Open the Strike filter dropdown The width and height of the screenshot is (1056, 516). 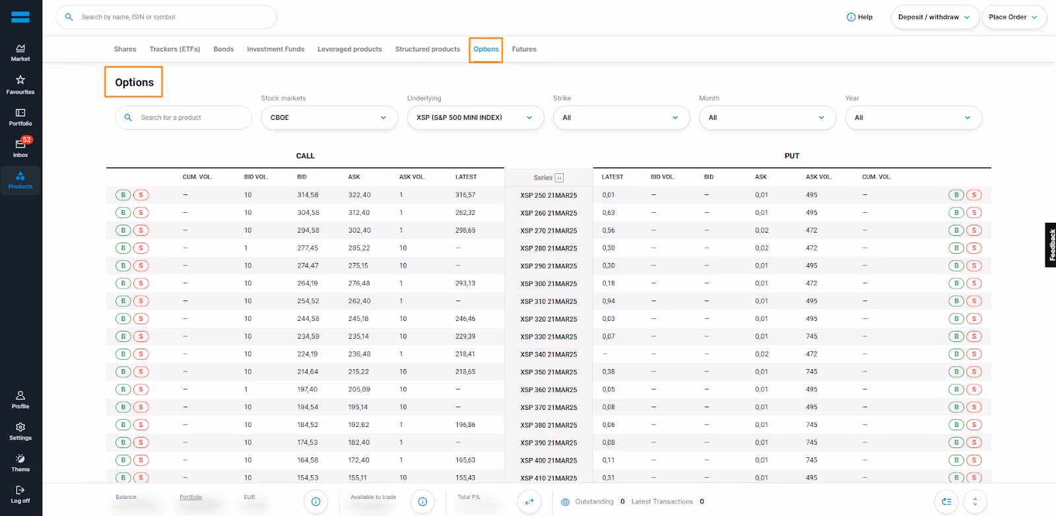click(x=621, y=118)
